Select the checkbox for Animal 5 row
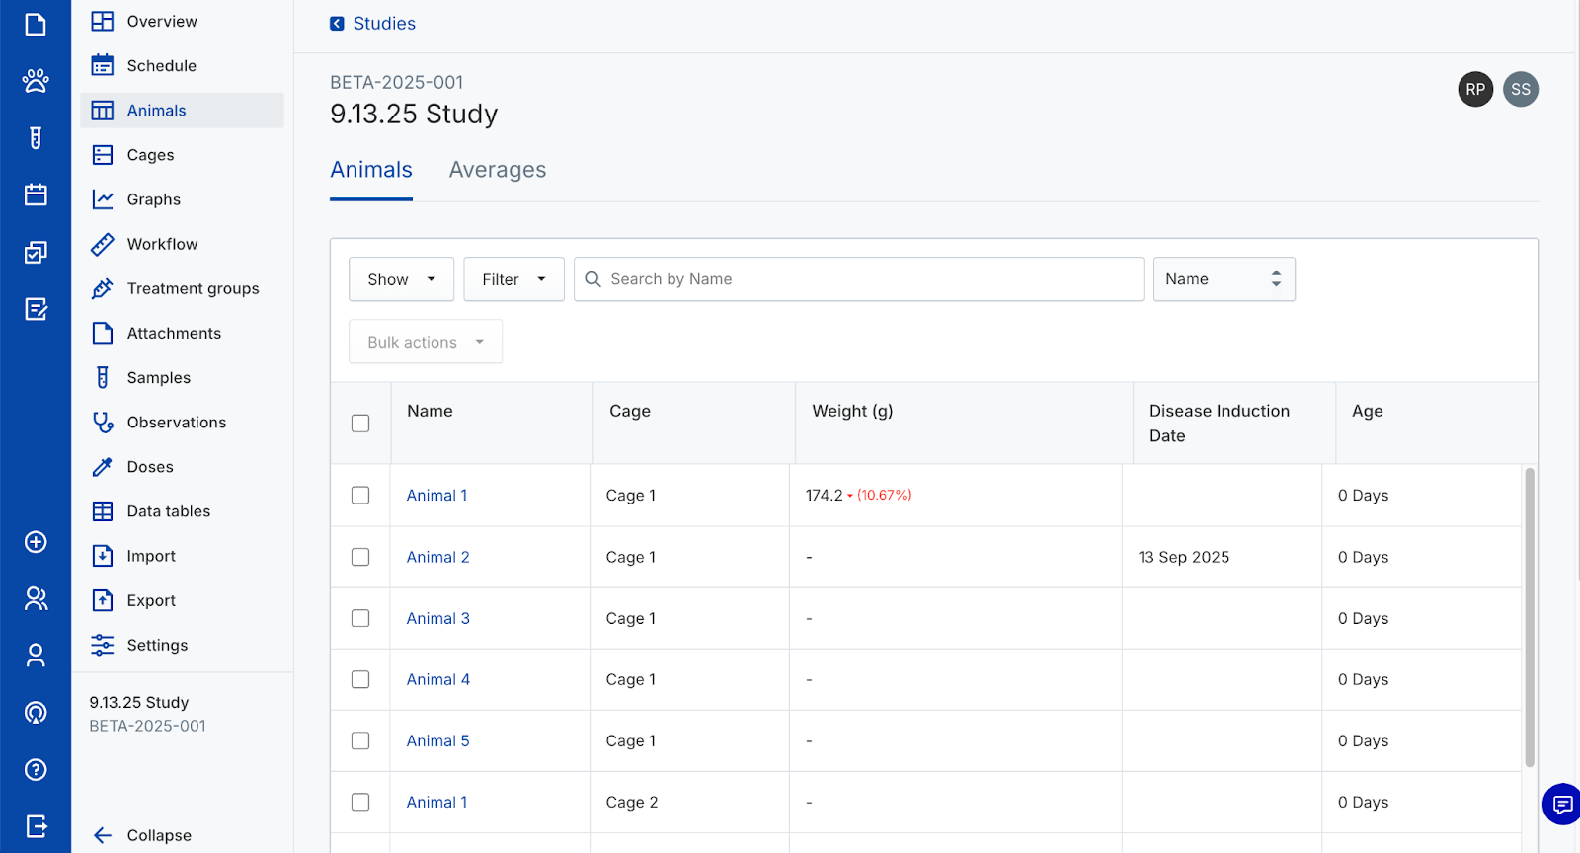The height and width of the screenshot is (853, 1580). [x=360, y=740]
